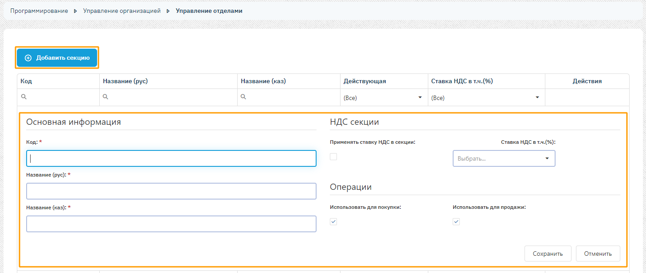646x273 pixels.
Task: Focus Название (каз) column filter box
Action: click(289, 97)
